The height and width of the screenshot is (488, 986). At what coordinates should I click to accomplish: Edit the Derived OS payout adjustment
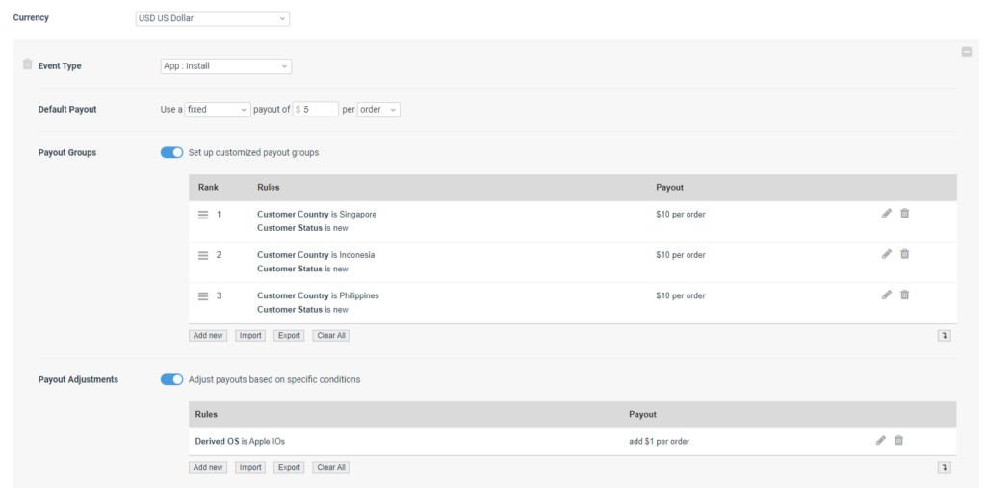click(x=881, y=440)
